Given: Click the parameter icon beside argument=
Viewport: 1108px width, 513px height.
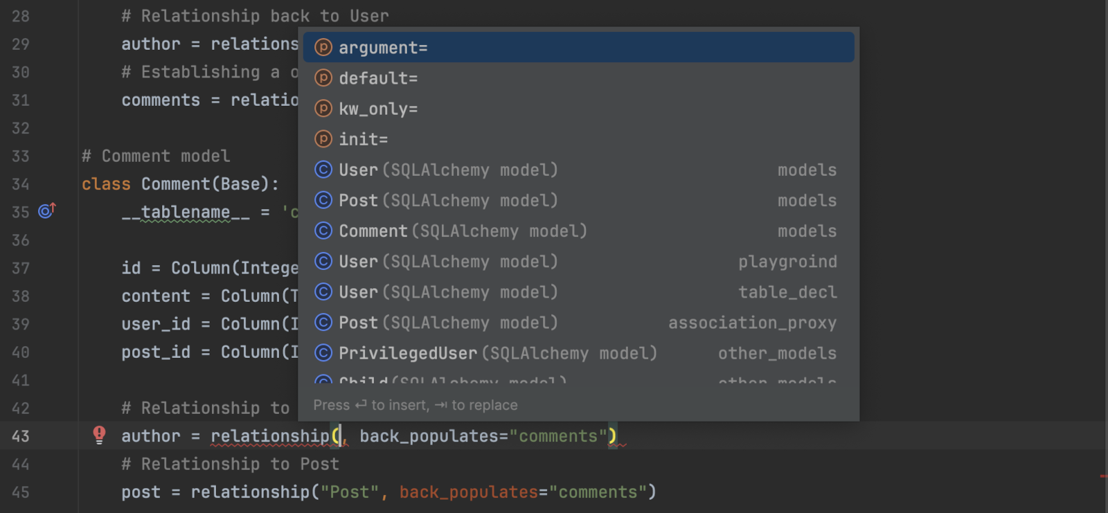Looking at the screenshot, I should tap(323, 48).
